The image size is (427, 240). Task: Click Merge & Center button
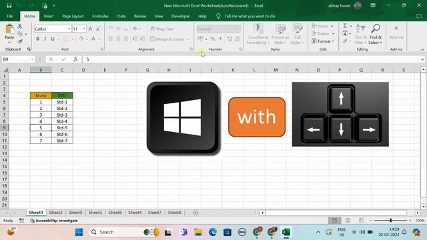(x=167, y=39)
